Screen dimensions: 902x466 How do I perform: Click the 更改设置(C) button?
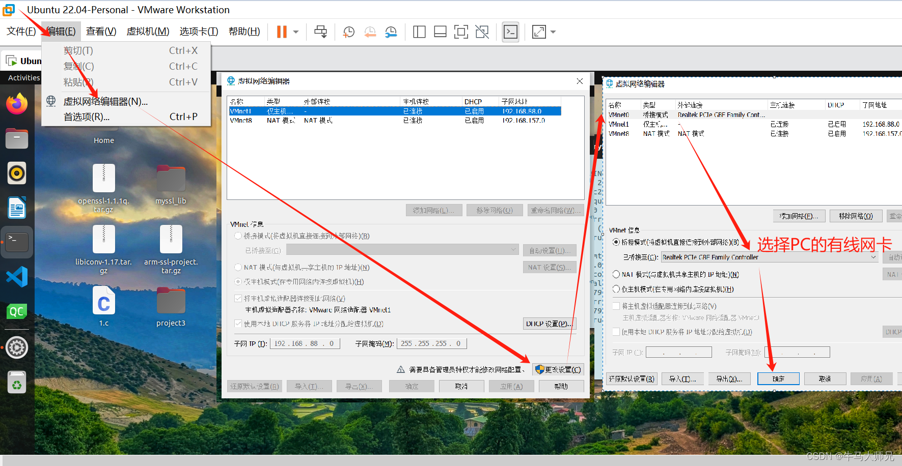[x=558, y=369]
